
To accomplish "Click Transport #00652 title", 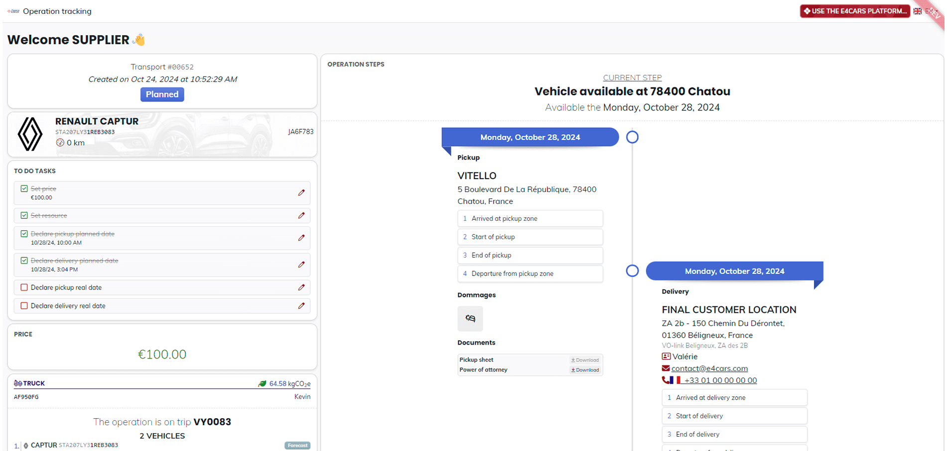I will [162, 67].
